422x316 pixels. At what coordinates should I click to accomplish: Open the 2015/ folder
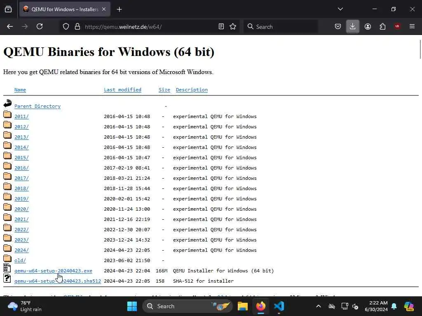tap(21, 158)
